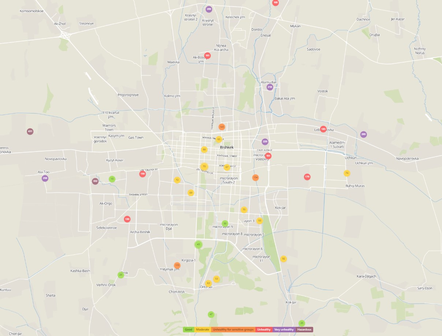Click the purple 289 marker near Krasnyi stroitel
This screenshot has width=442, height=336.
pos(209,9)
